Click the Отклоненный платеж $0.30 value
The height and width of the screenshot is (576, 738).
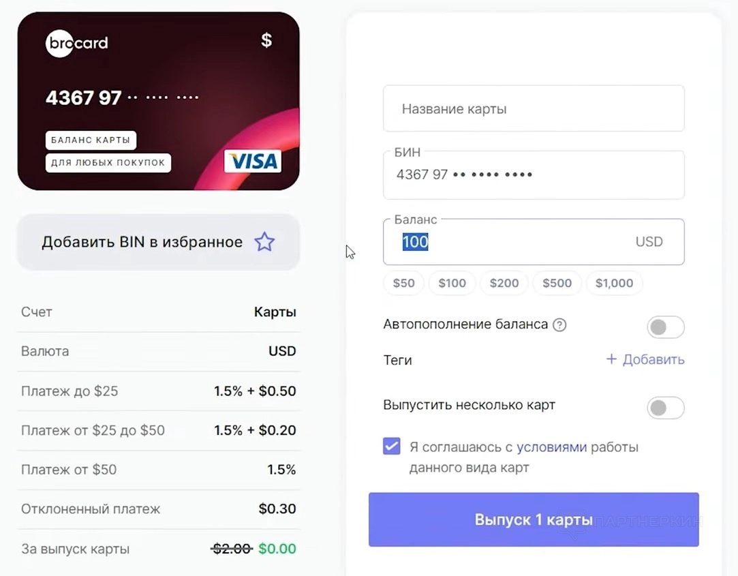tap(277, 509)
